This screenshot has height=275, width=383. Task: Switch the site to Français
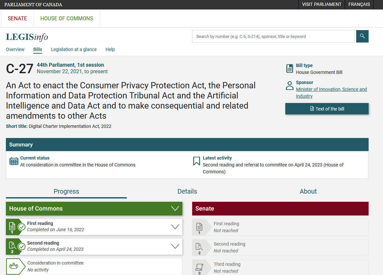click(x=359, y=5)
